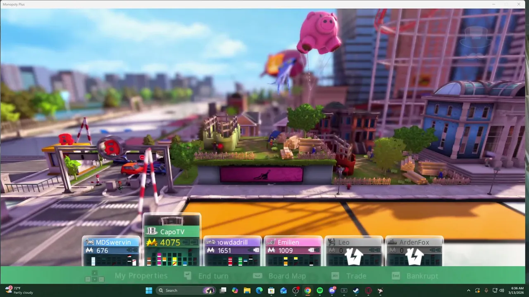Click Emilien's 1009 money amount
Image resolution: width=529 pixels, height=297 pixels.
click(x=286, y=250)
